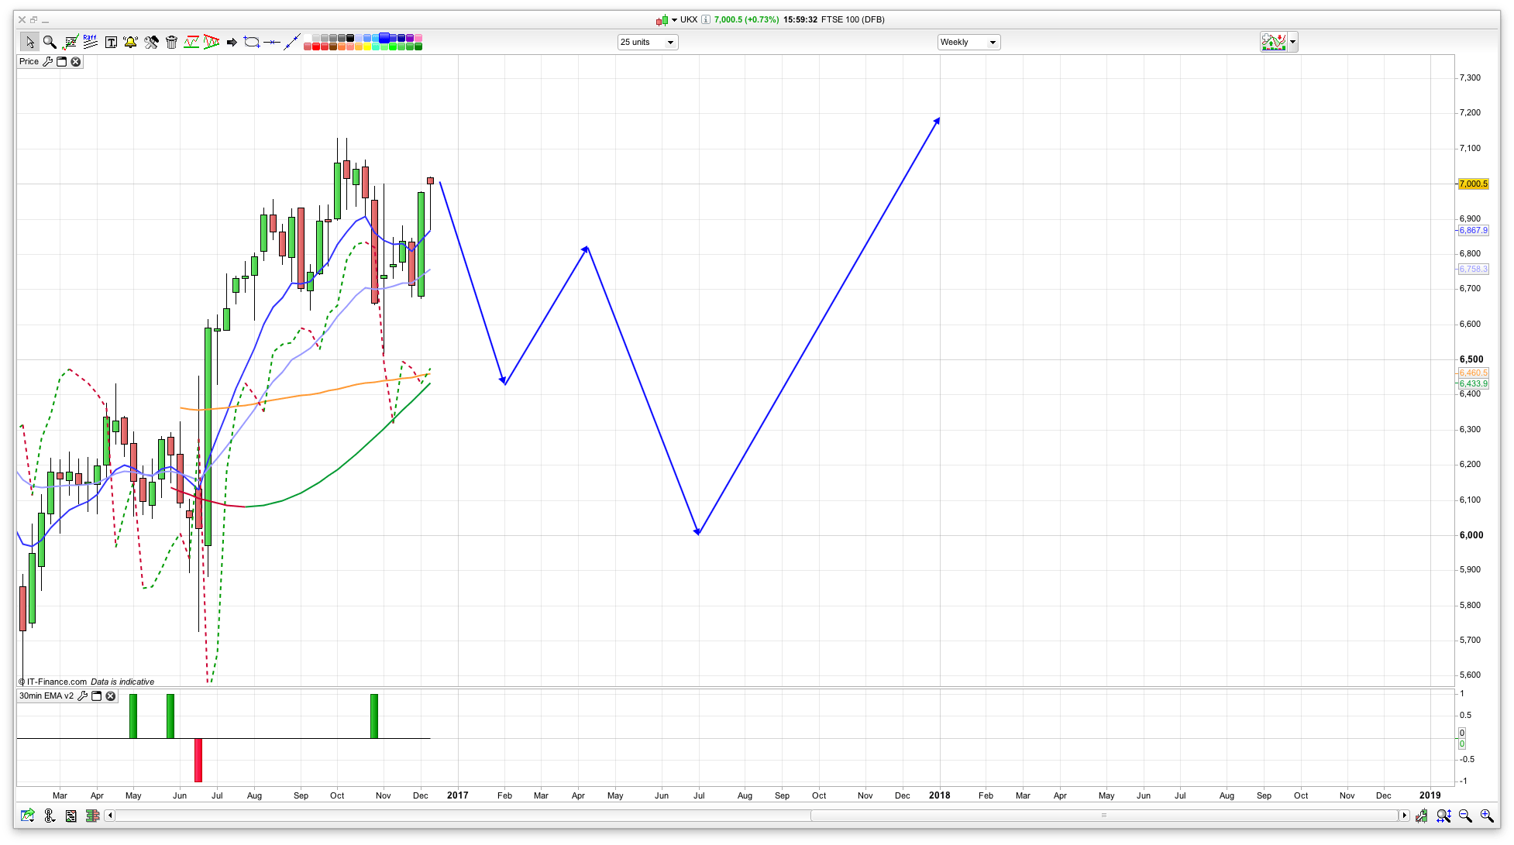Open the UKX instrument menu in title bar
The width and height of the screenshot is (1514, 845).
674,19
